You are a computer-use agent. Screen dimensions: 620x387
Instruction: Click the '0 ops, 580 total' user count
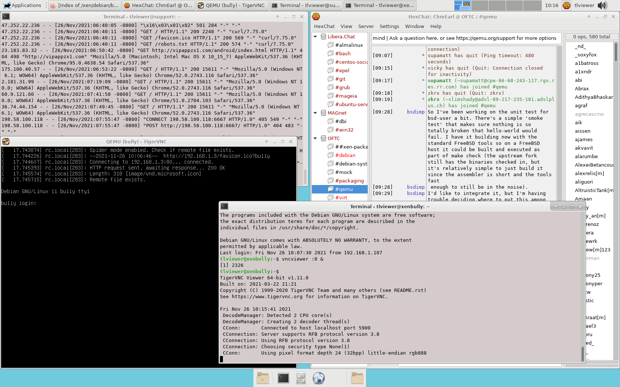[x=591, y=36]
